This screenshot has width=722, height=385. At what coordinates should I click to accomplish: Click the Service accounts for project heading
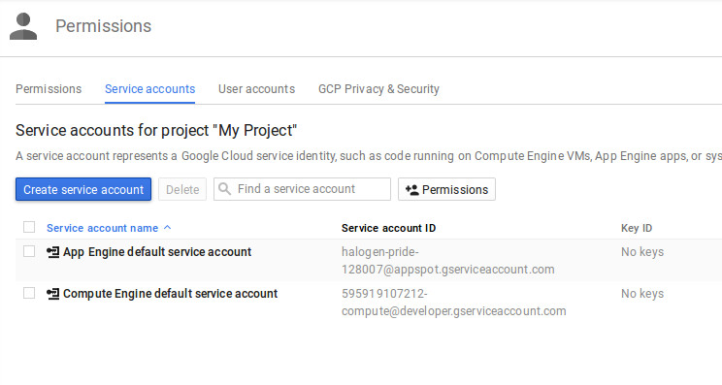[x=156, y=131]
